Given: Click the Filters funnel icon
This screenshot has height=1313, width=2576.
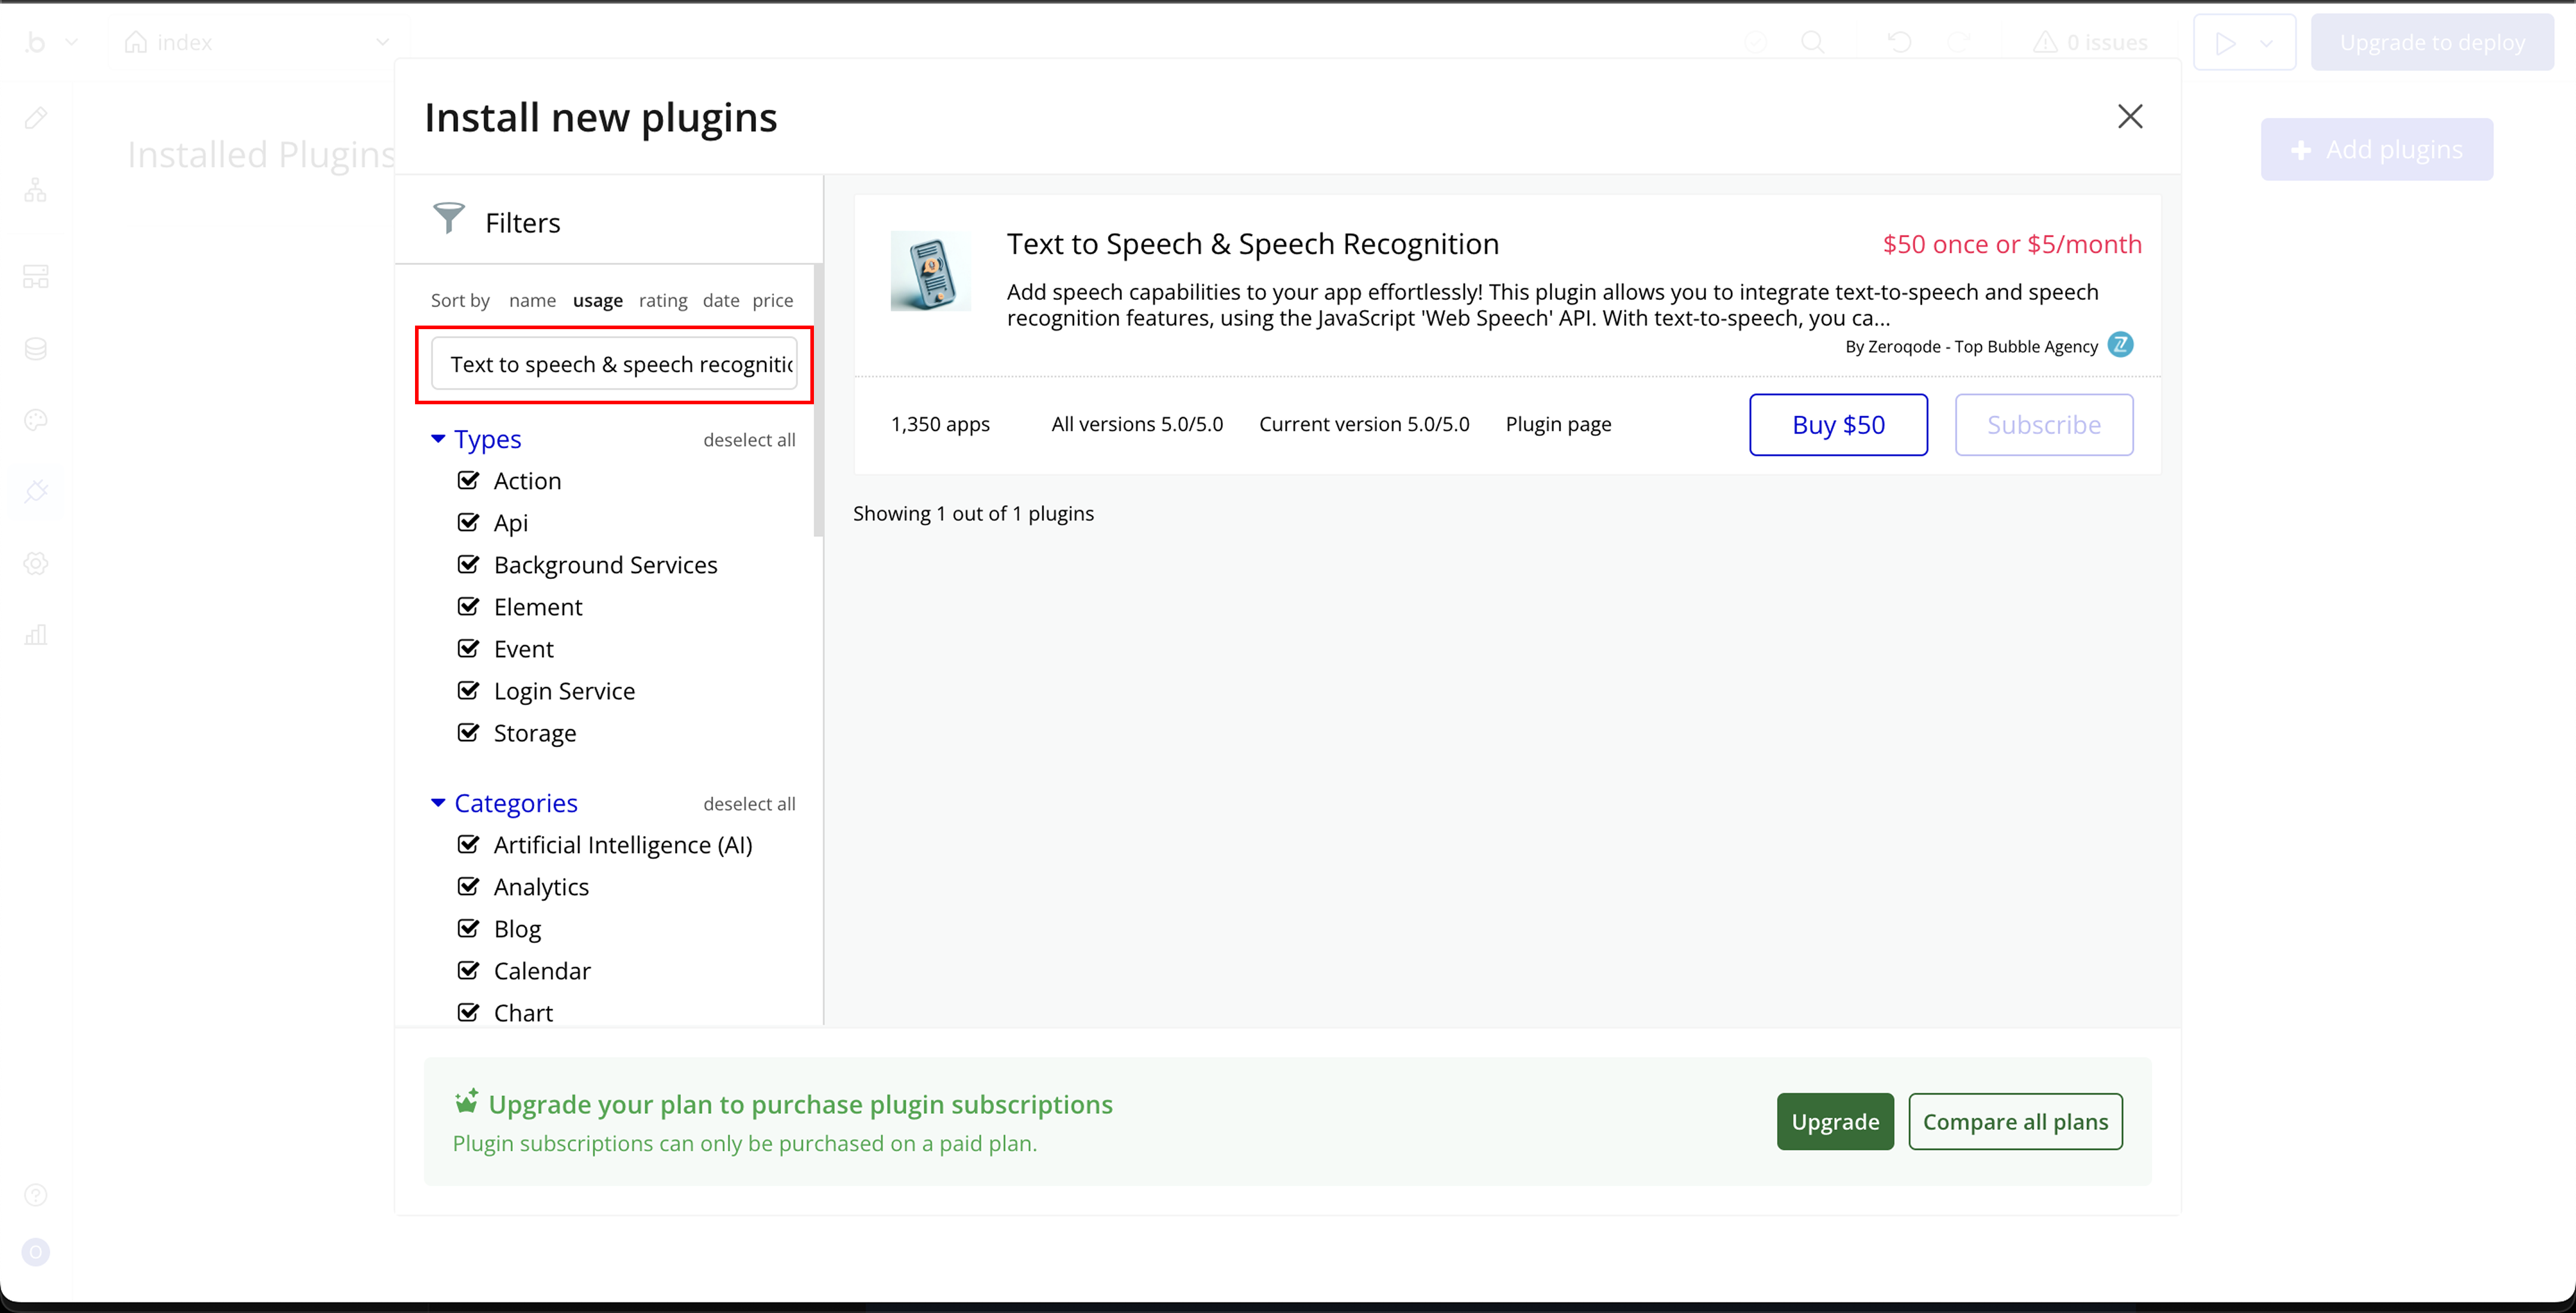Looking at the screenshot, I should tap(448, 218).
